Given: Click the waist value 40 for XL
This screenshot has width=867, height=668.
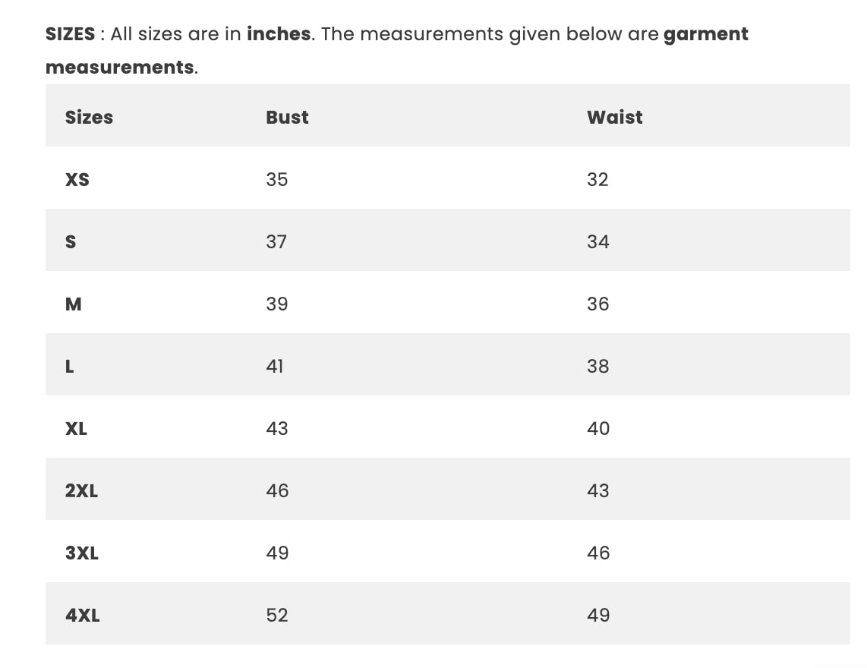Looking at the screenshot, I should [597, 428].
